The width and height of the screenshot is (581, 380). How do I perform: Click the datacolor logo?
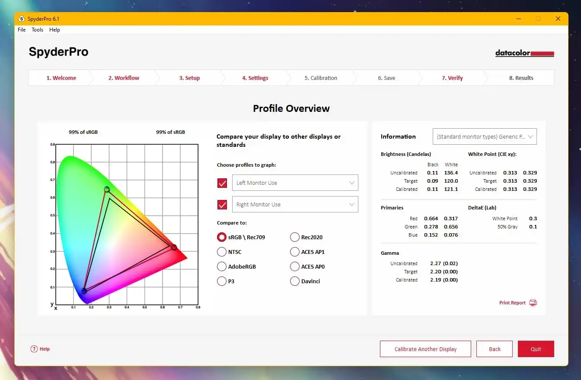tap(524, 54)
